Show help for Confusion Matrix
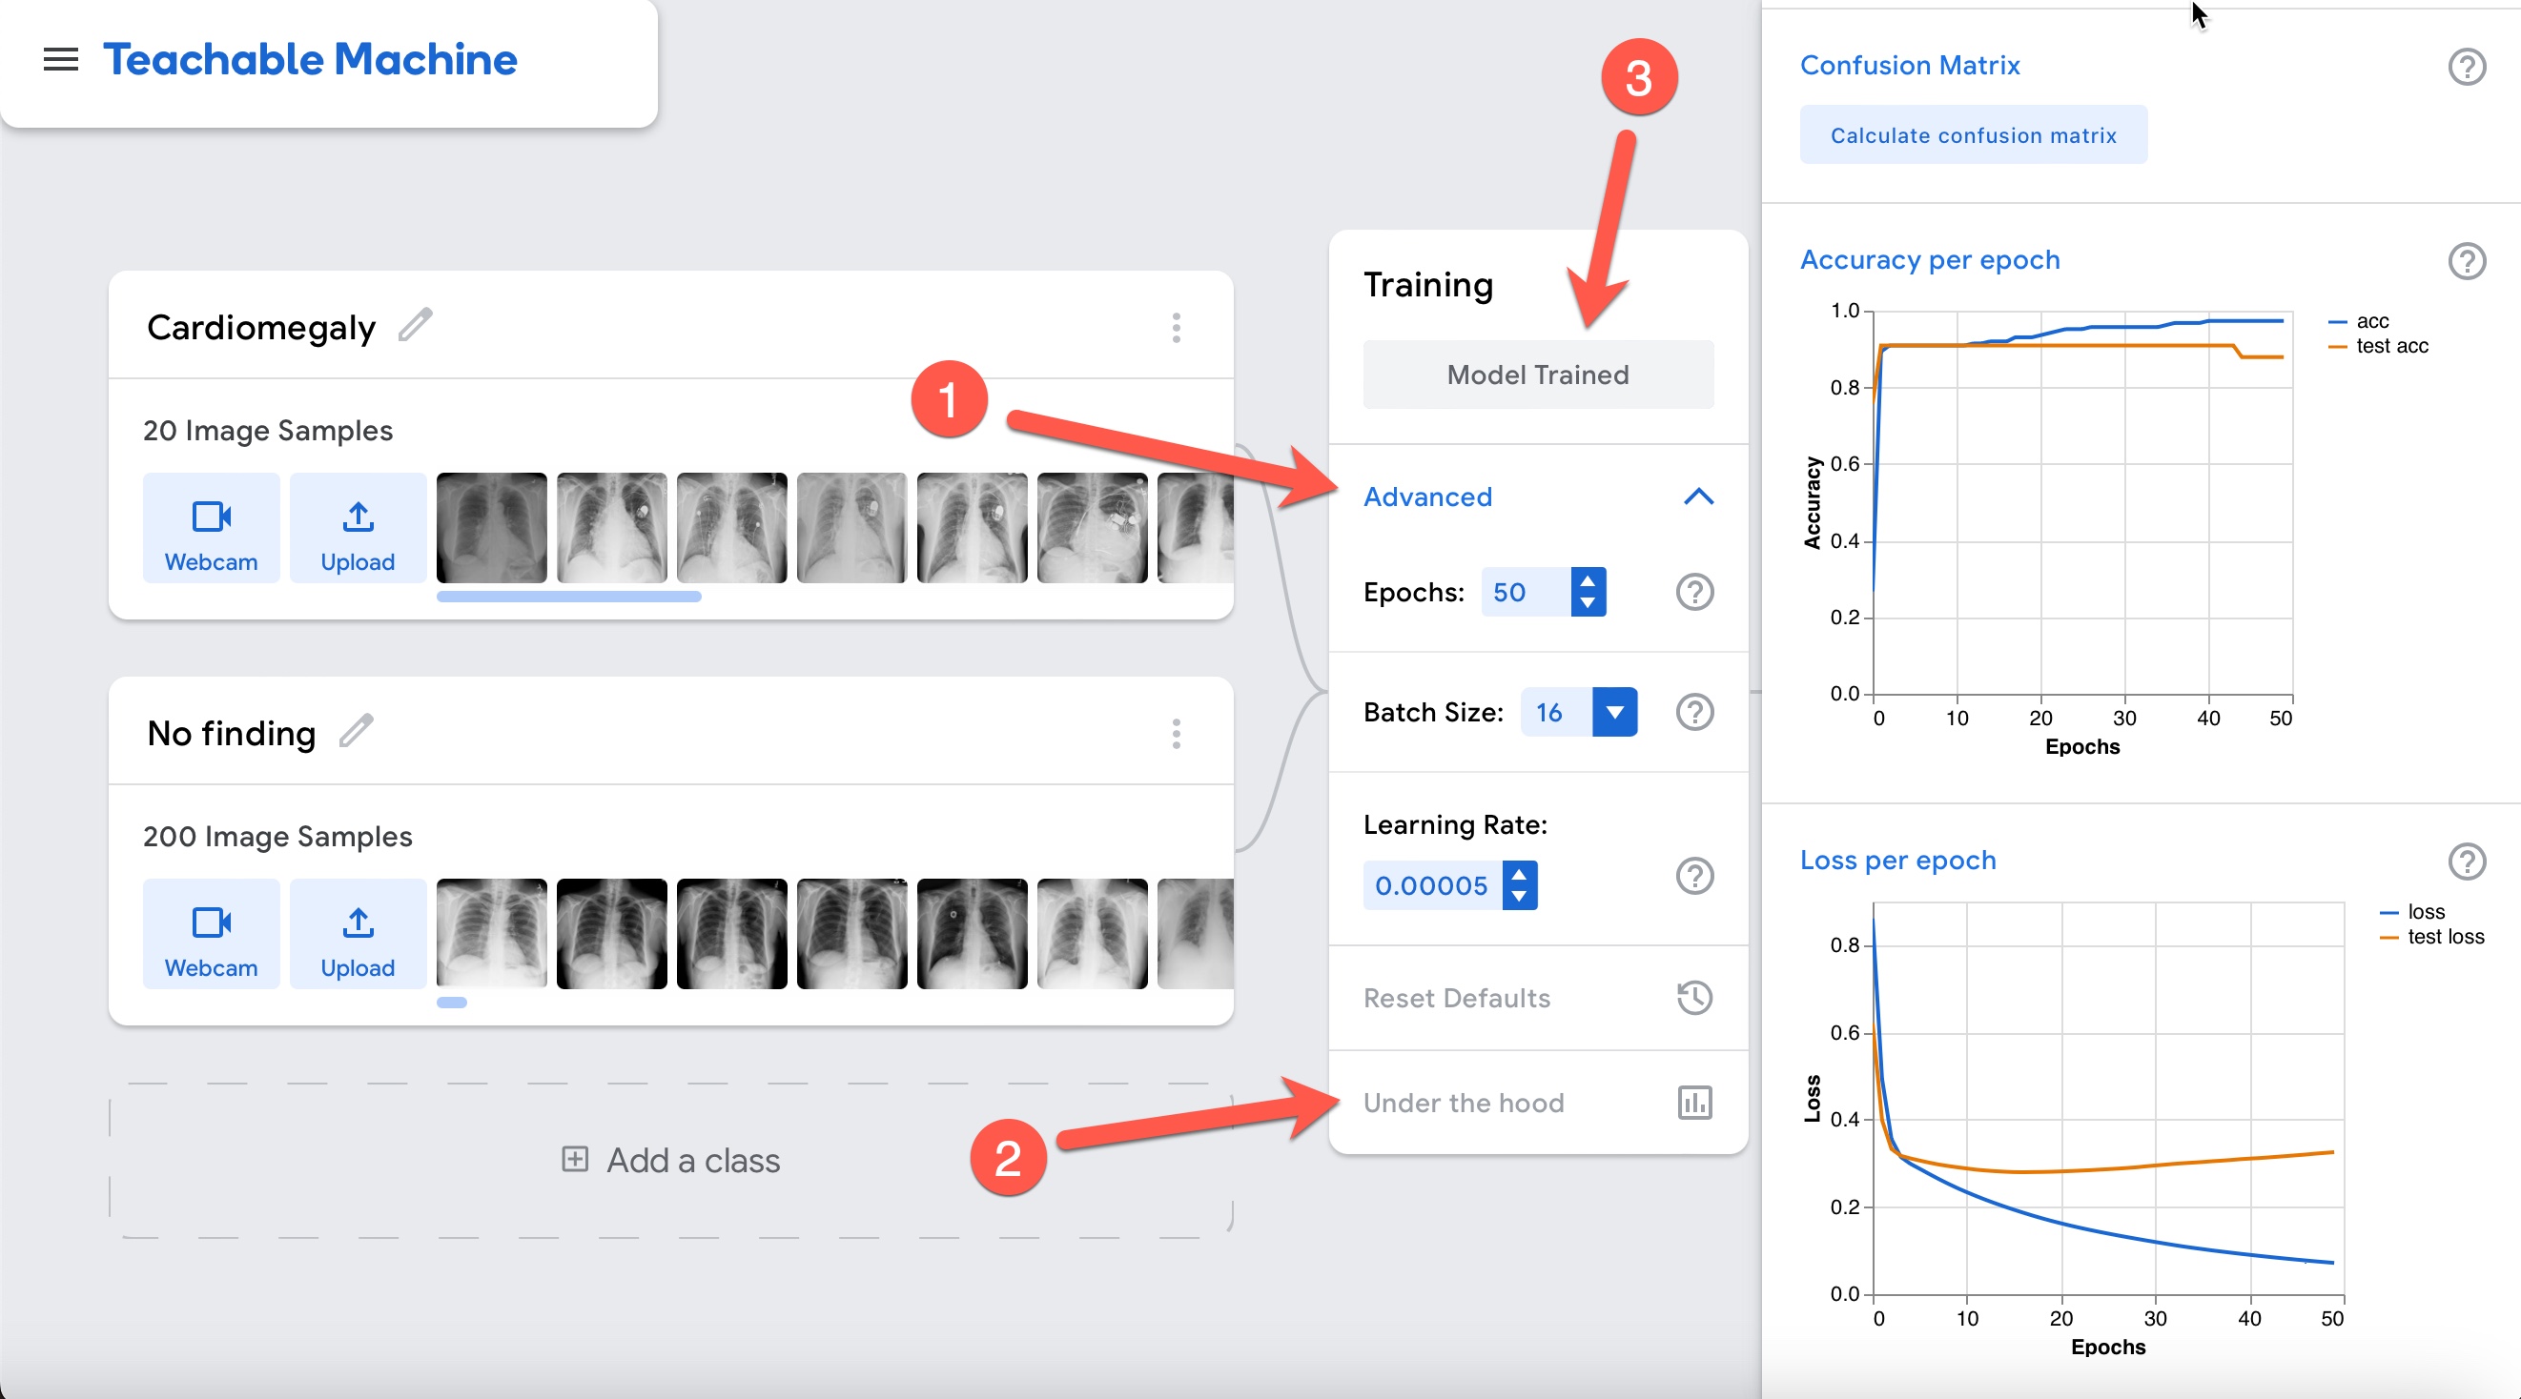The height and width of the screenshot is (1399, 2521). click(x=2467, y=67)
